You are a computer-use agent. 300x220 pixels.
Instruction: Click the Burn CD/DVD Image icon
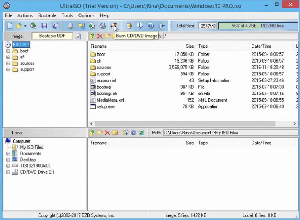coord(114,26)
